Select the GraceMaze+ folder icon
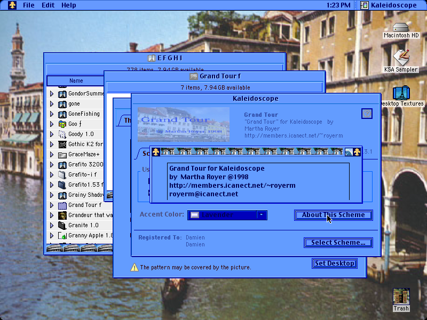 [62, 155]
